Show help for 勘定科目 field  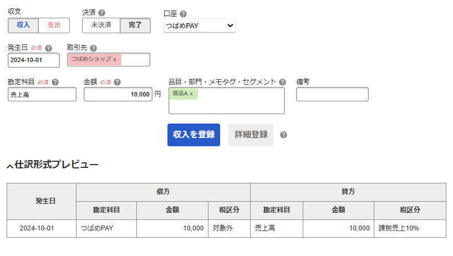pos(55,82)
